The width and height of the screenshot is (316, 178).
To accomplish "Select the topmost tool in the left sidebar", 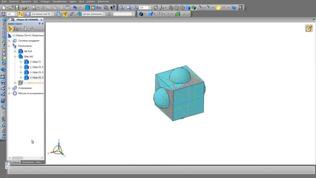I will [x=3, y=20].
